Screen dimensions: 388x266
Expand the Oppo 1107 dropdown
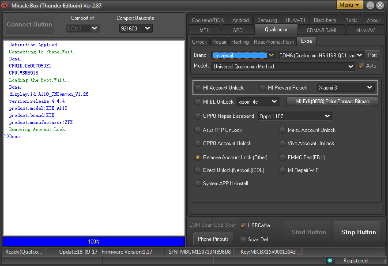(x=295, y=116)
